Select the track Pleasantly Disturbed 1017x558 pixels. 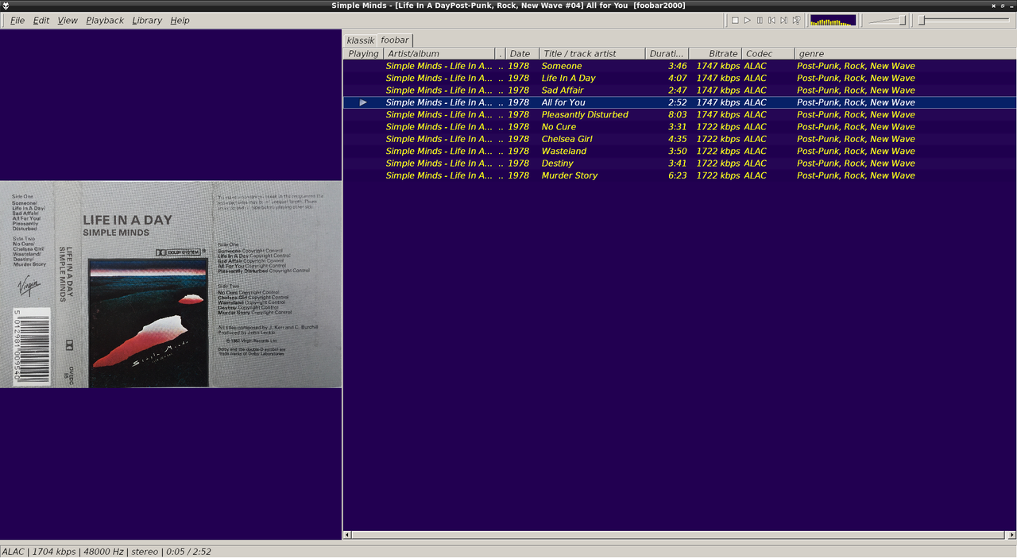679,114
